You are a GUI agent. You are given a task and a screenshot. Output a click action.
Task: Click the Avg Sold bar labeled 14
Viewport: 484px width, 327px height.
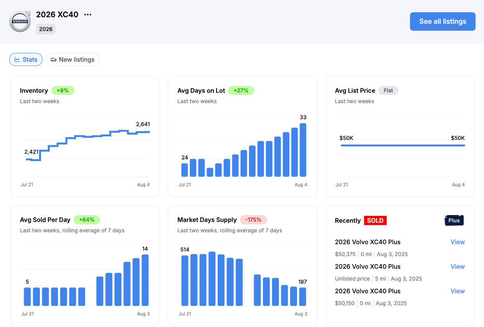pos(145,280)
